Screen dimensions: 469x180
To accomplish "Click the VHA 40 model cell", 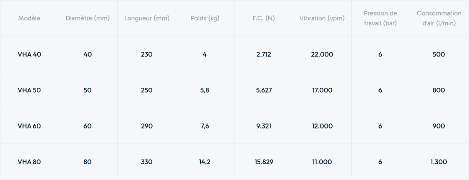I will (x=29, y=54).
